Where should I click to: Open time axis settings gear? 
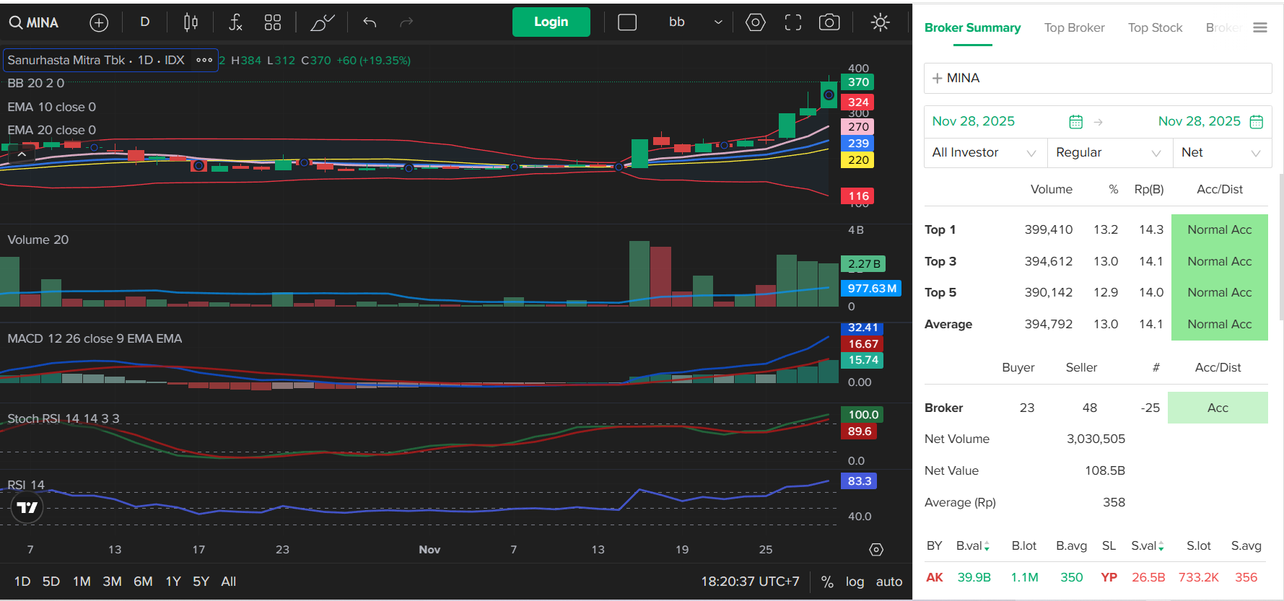876,550
